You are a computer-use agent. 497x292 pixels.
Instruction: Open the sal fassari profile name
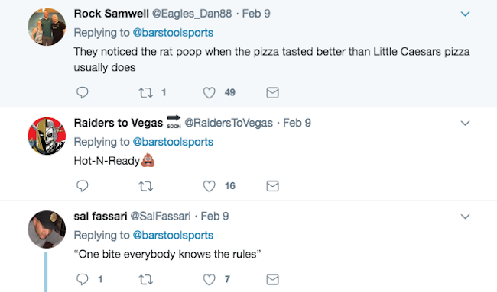coord(100,217)
